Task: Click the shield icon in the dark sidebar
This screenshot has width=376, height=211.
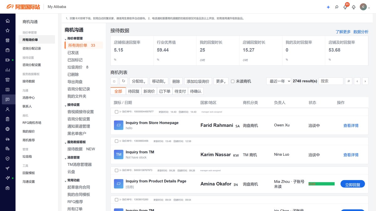Action: point(8,158)
